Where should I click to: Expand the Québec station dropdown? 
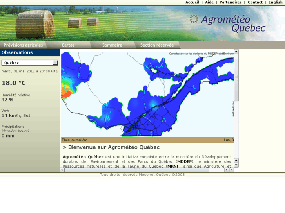(30, 63)
